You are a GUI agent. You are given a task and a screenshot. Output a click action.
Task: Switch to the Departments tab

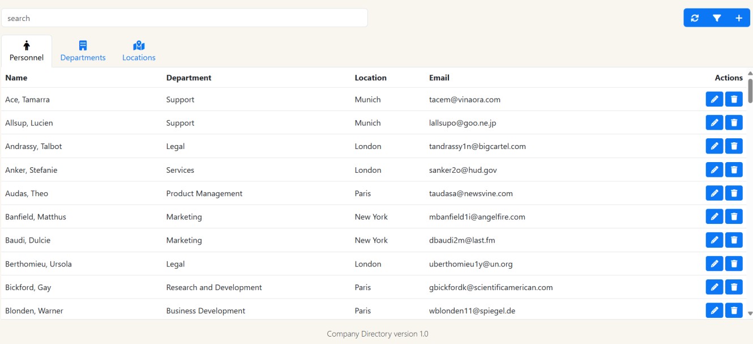pos(83,57)
